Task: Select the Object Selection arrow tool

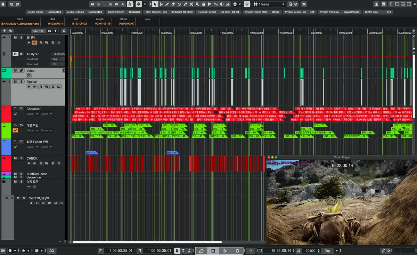Action: coord(155,4)
